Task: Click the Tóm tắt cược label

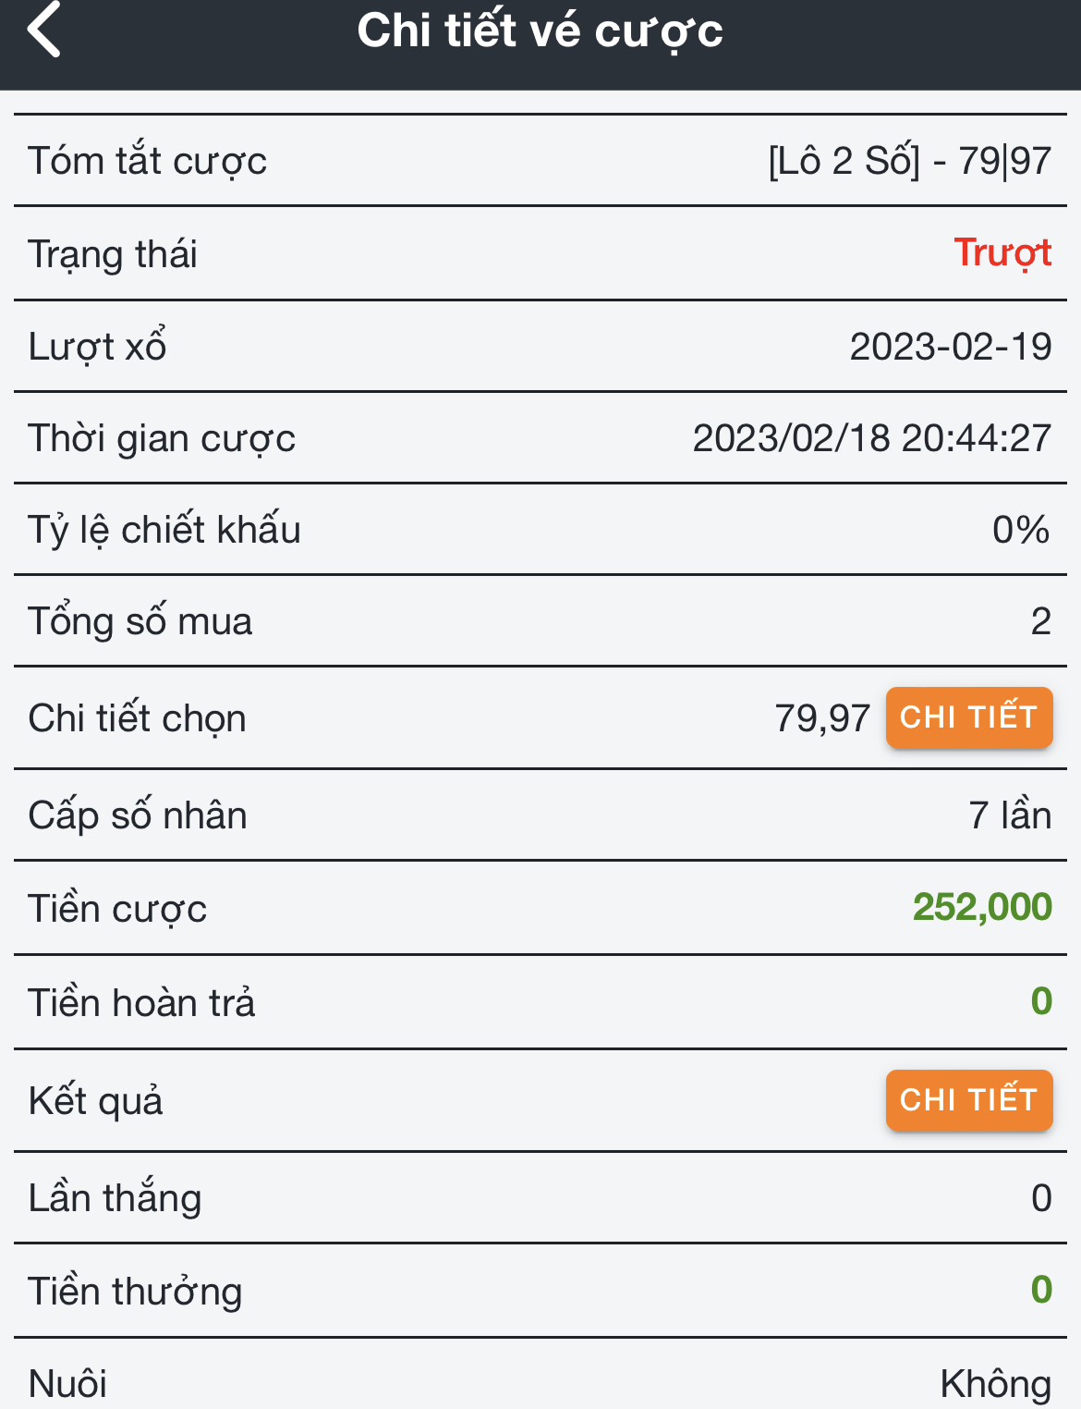Action: 147,161
